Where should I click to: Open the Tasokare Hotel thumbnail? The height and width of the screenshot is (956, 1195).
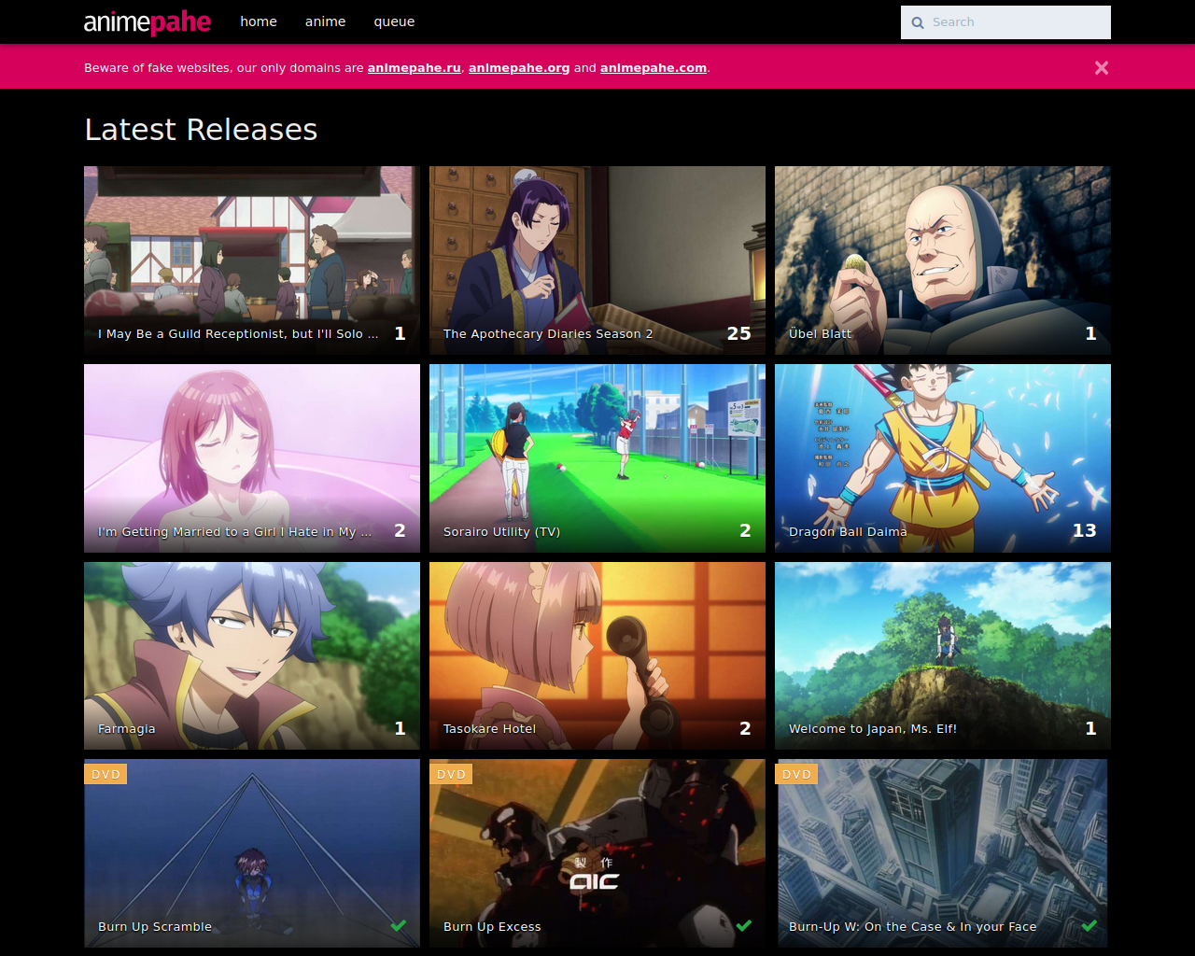597,655
